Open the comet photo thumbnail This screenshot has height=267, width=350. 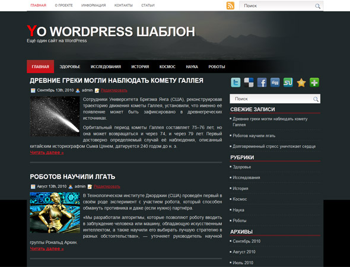click(55, 116)
